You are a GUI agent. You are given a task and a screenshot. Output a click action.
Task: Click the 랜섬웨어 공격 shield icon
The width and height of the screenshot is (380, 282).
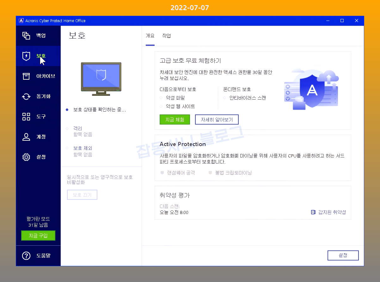click(x=162, y=173)
